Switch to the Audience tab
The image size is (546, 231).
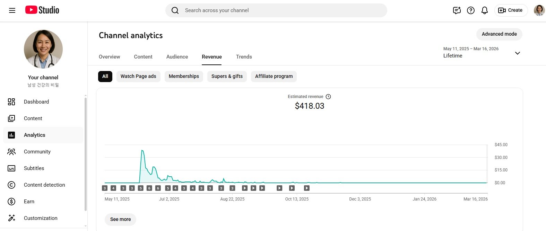177,57
